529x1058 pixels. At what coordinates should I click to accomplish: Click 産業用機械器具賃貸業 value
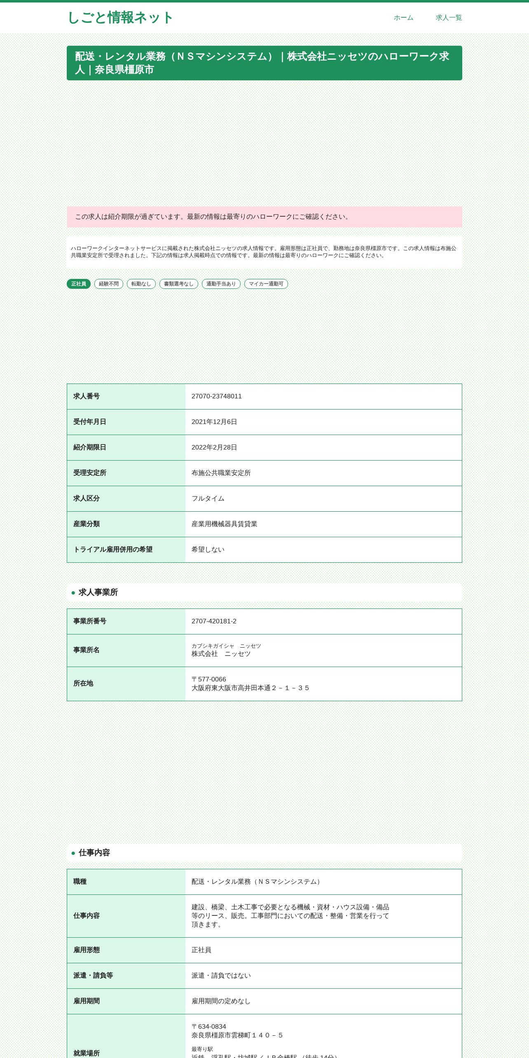click(225, 524)
